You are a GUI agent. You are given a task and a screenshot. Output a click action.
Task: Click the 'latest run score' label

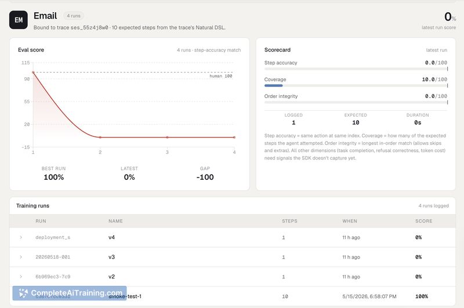pos(438,27)
